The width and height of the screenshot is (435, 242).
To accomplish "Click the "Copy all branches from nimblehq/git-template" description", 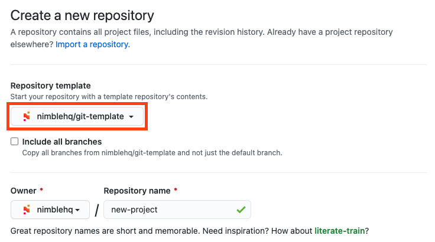I will point(152,153).
